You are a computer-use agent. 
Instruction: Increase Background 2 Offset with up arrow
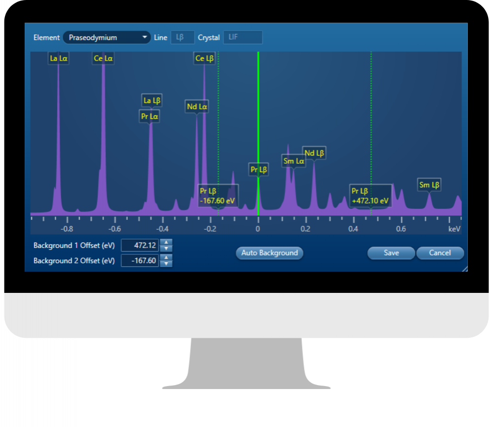click(x=167, y=258)
